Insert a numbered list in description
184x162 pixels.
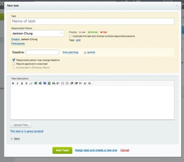(x=63, y=83)
